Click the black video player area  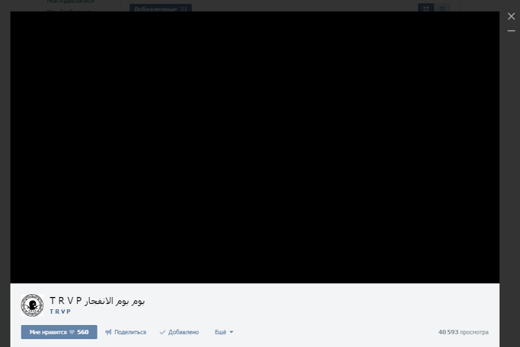(255, 147)
